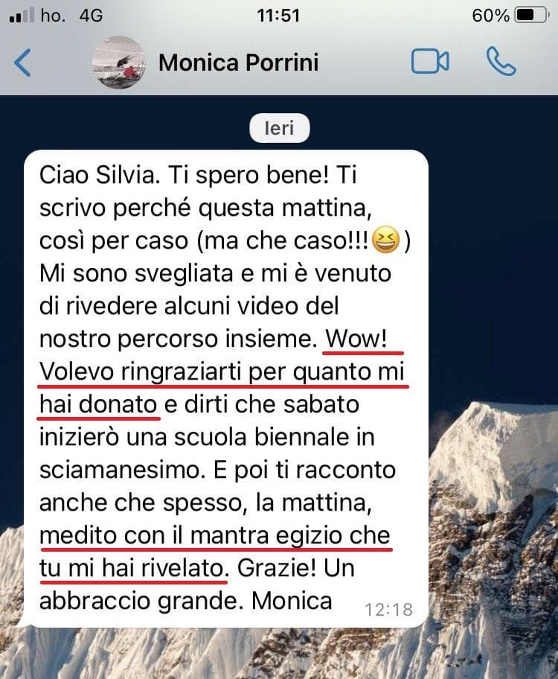Tap the 60% battery percentage

pyautogui.click(x=490, y=16)
